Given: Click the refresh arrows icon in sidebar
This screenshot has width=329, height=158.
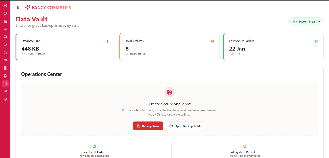Looking at the screenshot, I should coord(5,52).
